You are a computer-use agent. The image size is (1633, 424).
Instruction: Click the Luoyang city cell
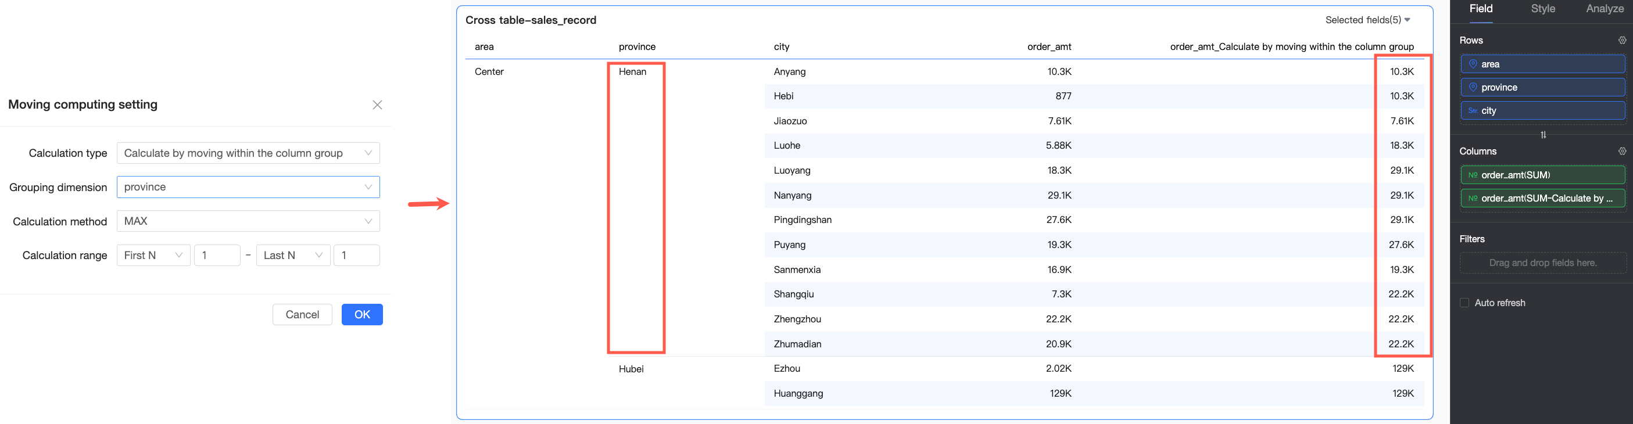pyautogui.click(x=792, y=171)
